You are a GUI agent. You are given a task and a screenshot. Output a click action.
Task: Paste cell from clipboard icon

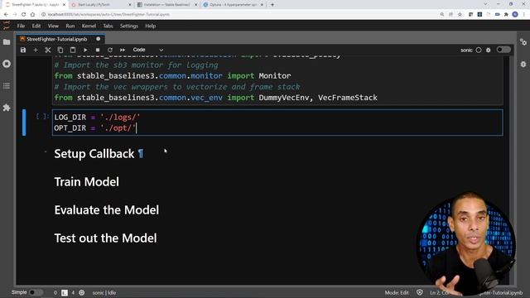73,50
